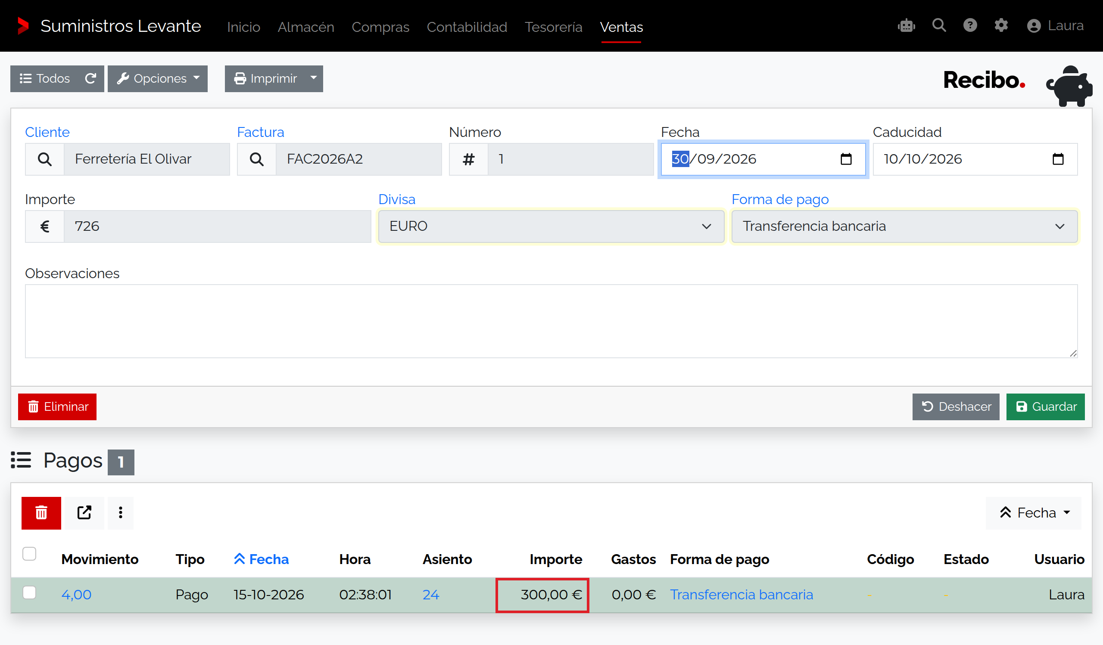Click the search magnifier in top bar
Screen dimensions: 1103x645
(939, 25)
